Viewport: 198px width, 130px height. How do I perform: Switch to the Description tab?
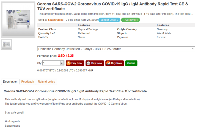tap(10, 82)
